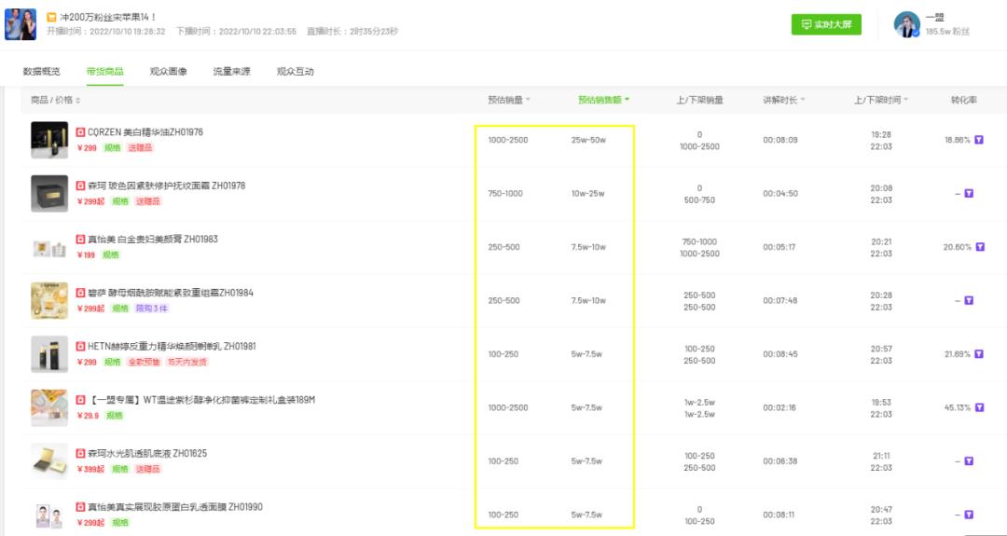
Task: Open conversion funnel icon beside 20.60%
Action: [x=979, y=246]
